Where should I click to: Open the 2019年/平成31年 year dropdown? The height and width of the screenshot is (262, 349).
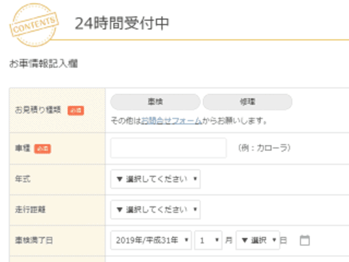[x=151, y=240]
